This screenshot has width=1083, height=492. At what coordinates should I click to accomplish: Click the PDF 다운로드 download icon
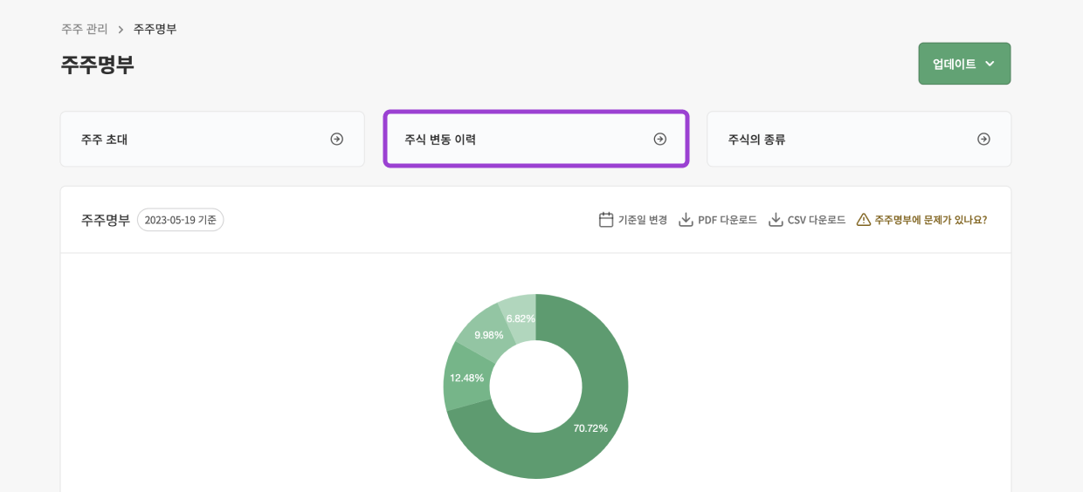pos(686,220)
